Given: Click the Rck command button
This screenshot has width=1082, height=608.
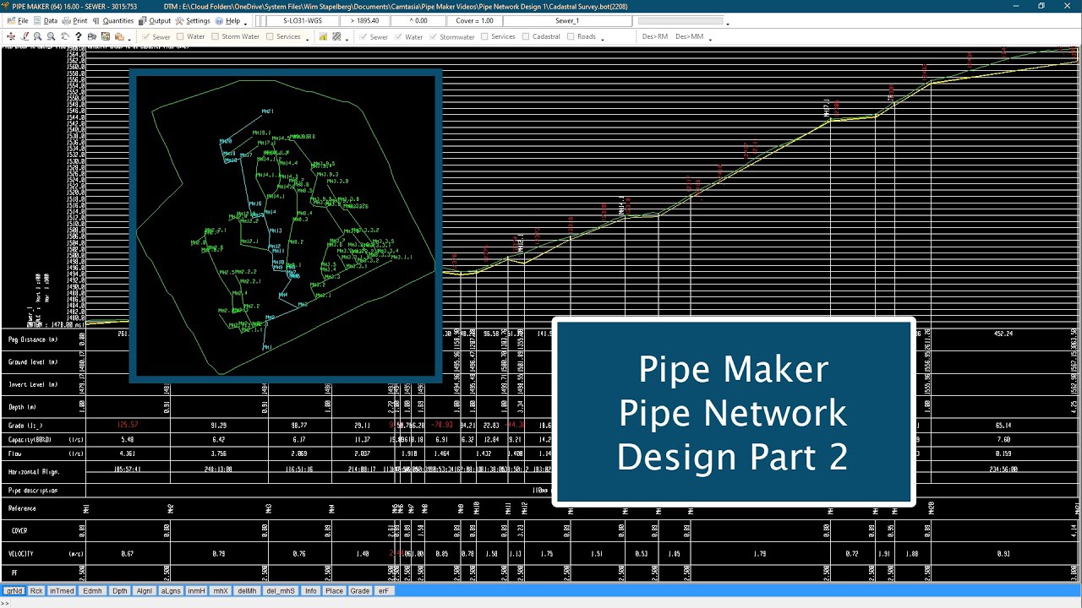Looking at the screenshot, I should point(36,591).
